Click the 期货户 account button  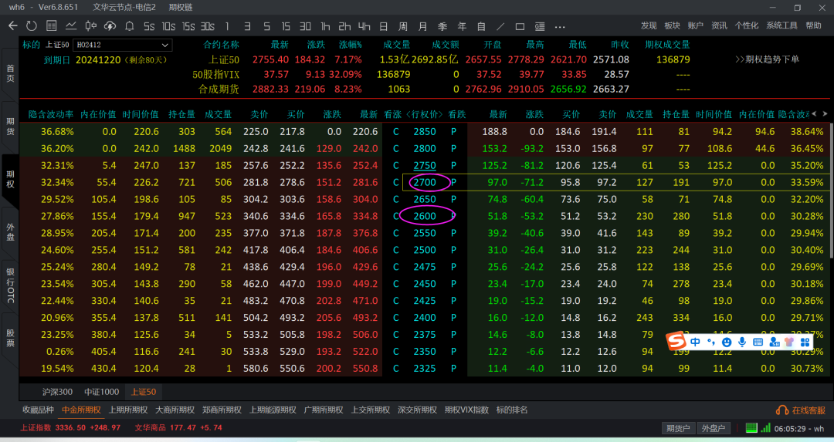coord(678,428)
